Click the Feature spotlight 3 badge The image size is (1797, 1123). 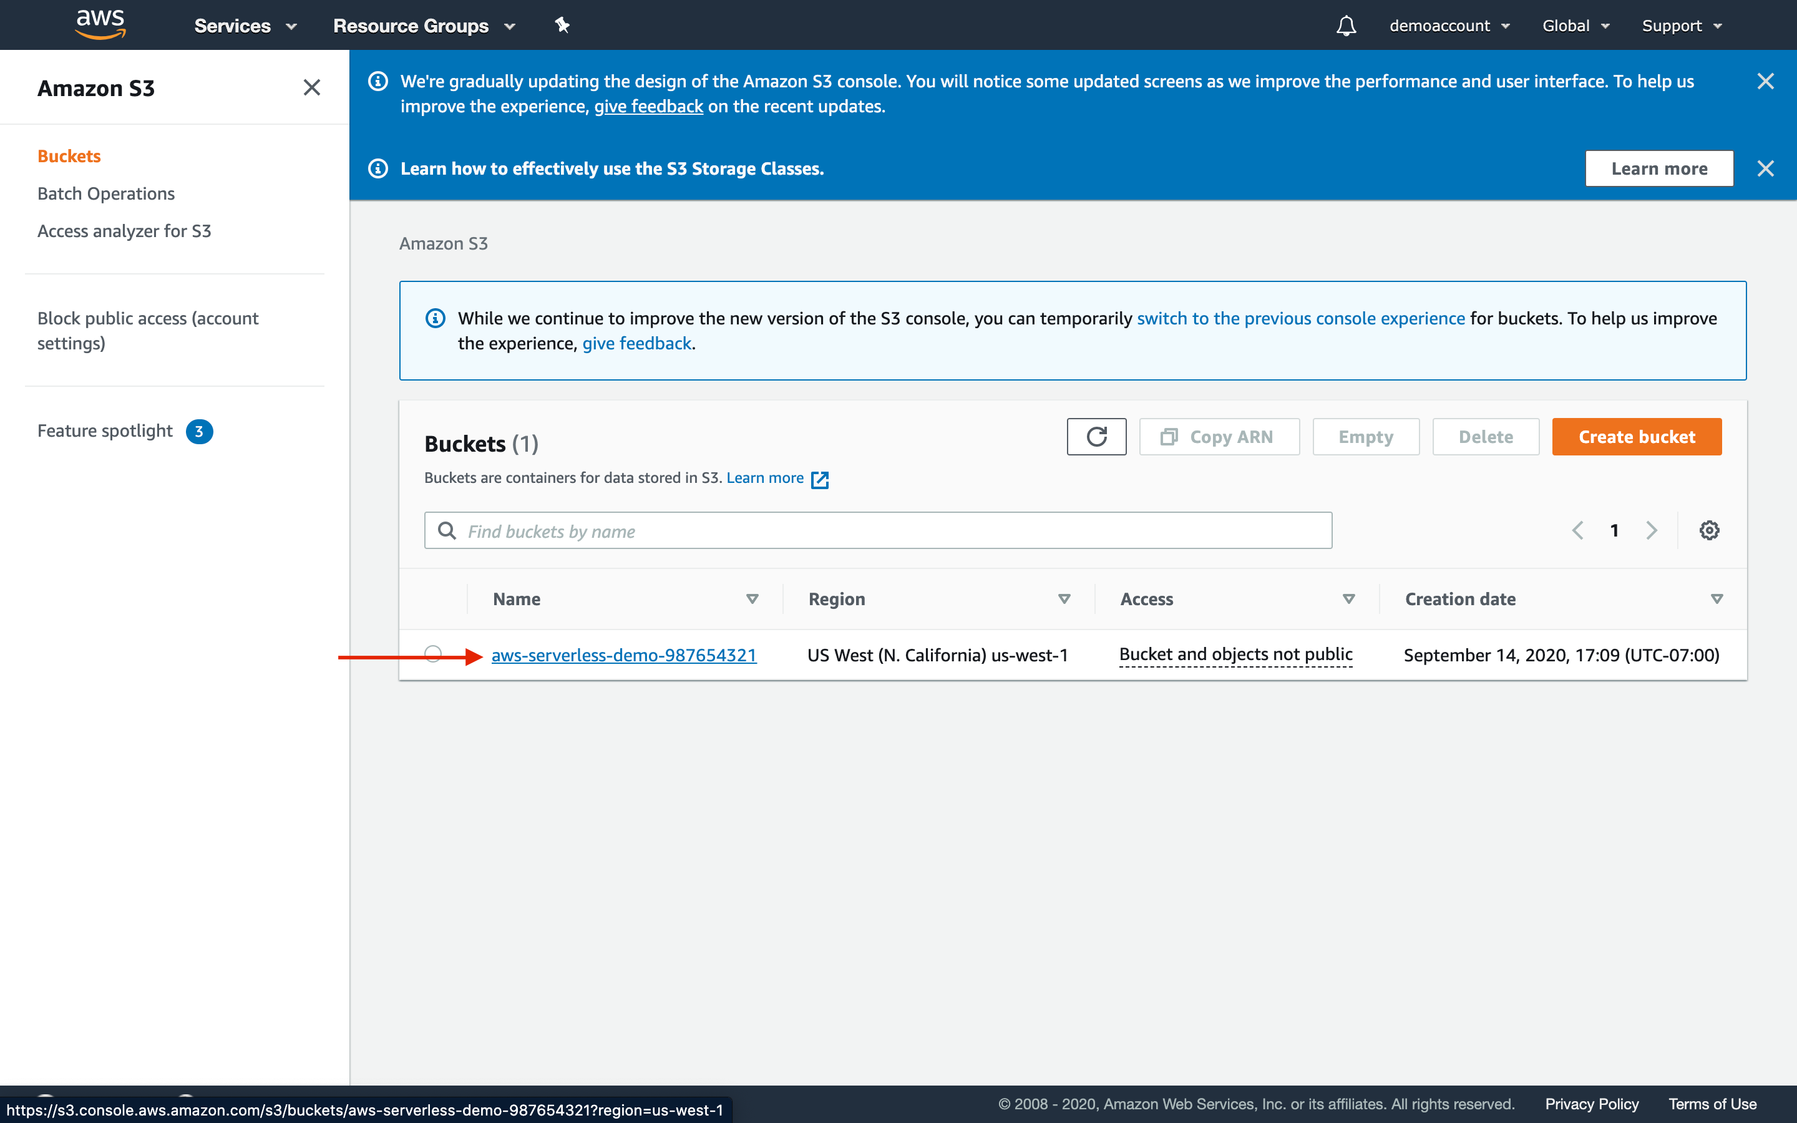(199, 432)
